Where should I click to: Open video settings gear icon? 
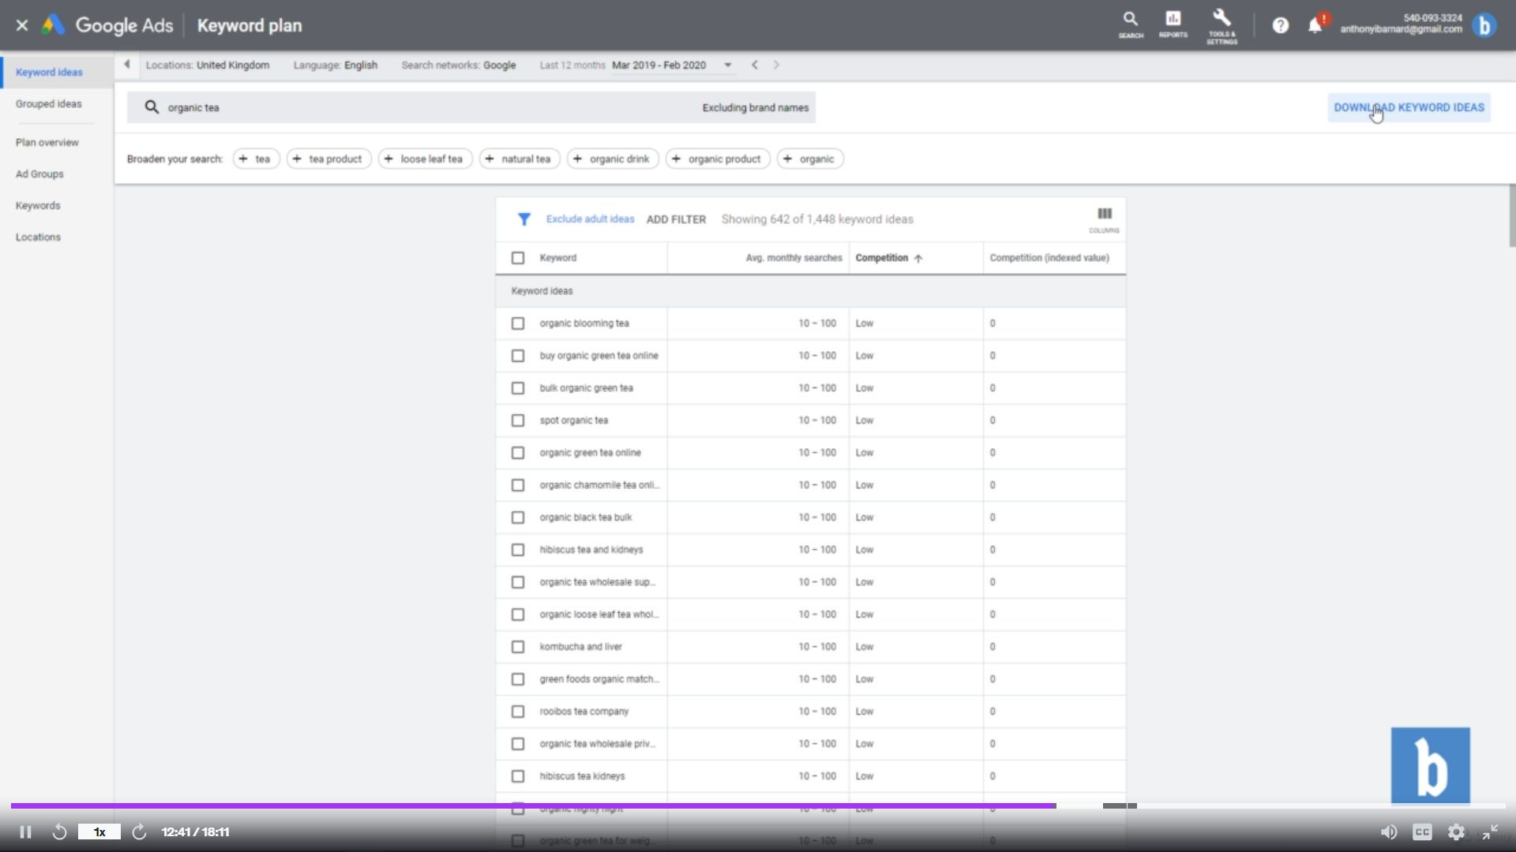click(1456, 832)
